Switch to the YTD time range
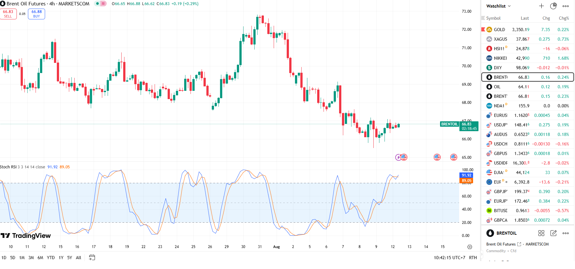The height and width of the screenshot is (269, 575). (x=50, y=258)
